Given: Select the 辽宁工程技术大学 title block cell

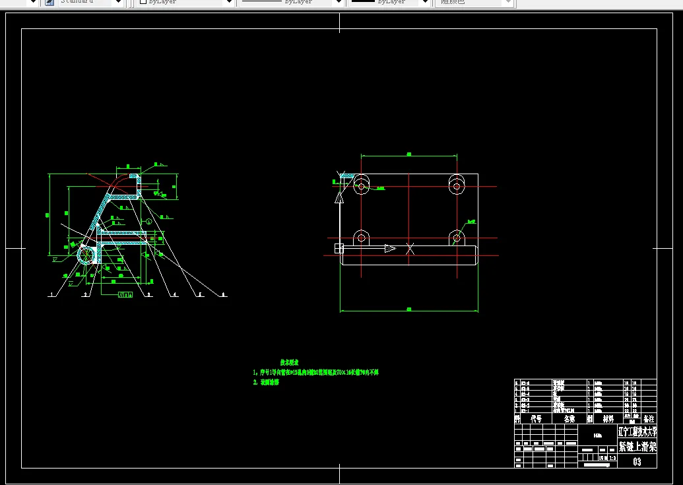Looking at the screenshot, I should tap(637, 432).
